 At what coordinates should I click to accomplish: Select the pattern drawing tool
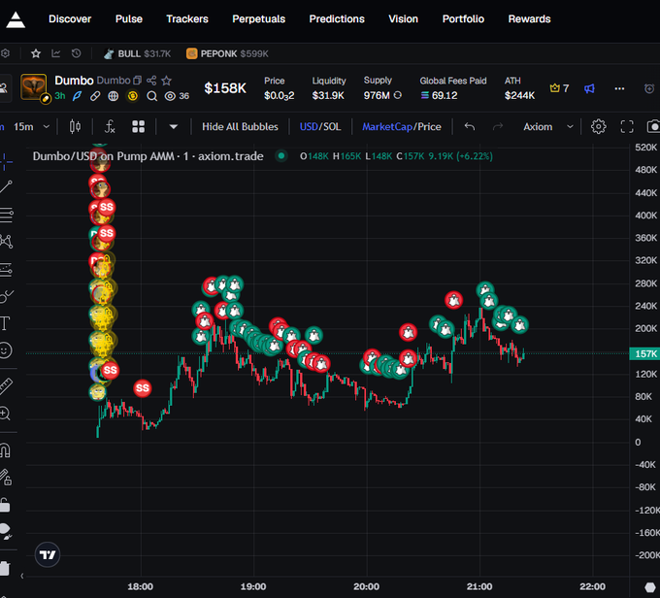[7, 242]
